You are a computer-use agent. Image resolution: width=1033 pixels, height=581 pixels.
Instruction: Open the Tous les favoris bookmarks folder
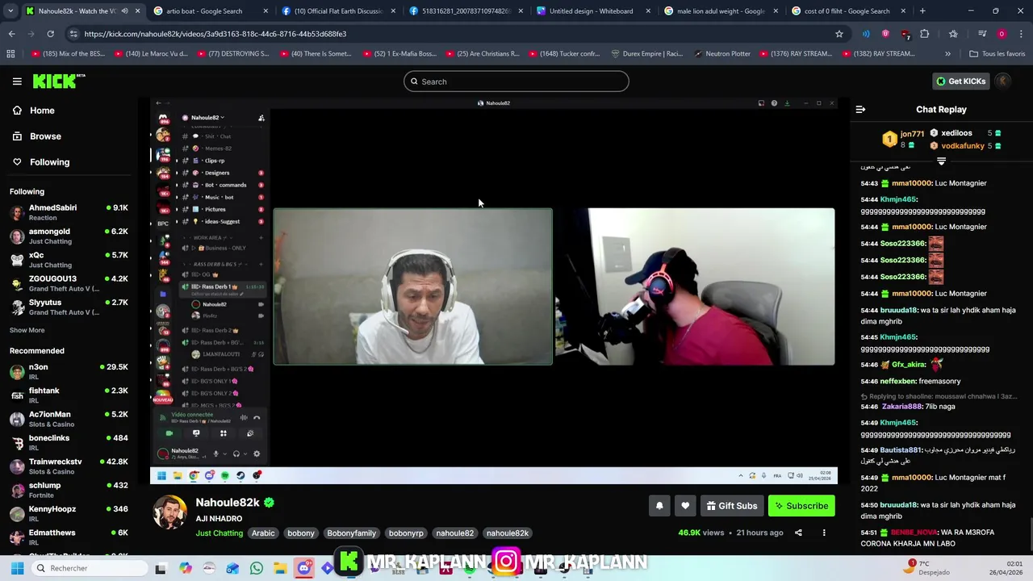(x=997, y=53)
